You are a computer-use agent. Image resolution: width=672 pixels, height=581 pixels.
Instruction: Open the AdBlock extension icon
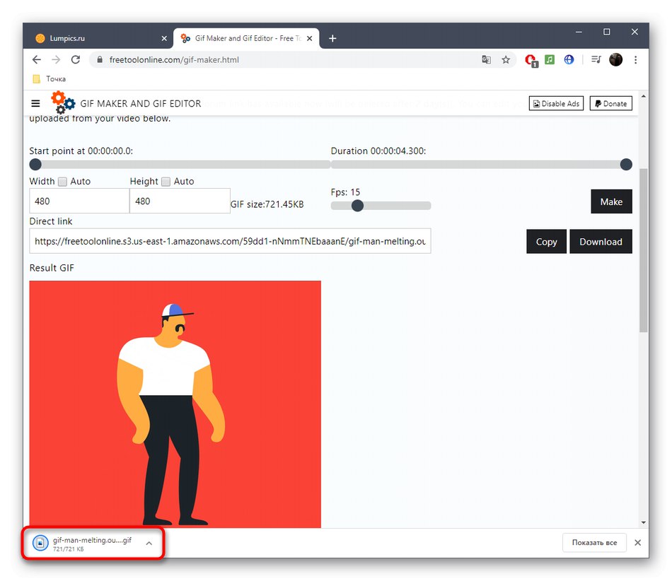[531, 60]
